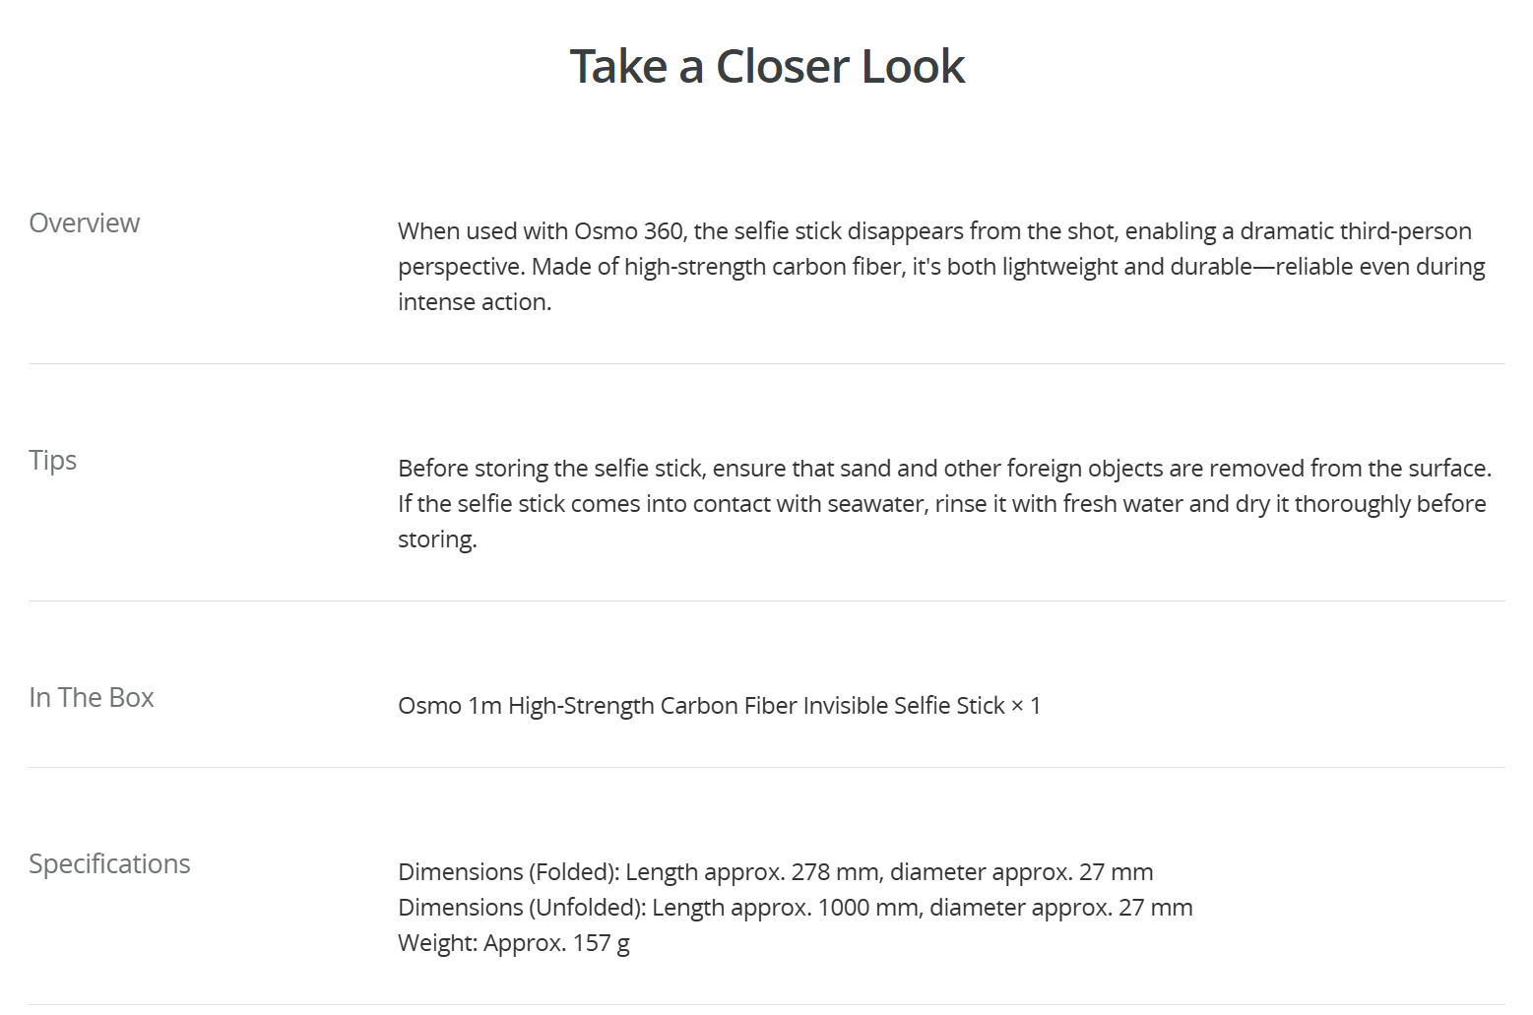Click the tip about removing sand
Viewport: 1533px width, 1015px height.
[x=945, y=469]
